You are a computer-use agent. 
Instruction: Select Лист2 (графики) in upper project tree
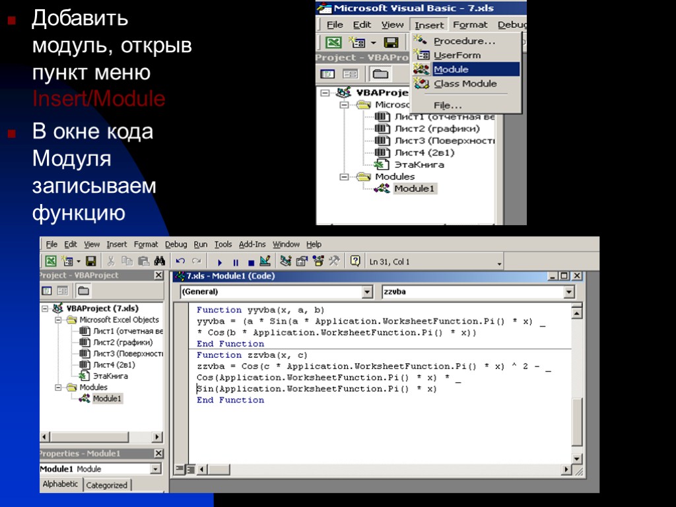click(437, 129)
